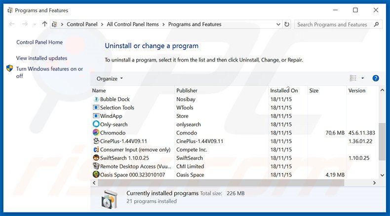Select the 1.36.01.22 version cell
Screen dimensions: 390x216
(x=360, y=141)
